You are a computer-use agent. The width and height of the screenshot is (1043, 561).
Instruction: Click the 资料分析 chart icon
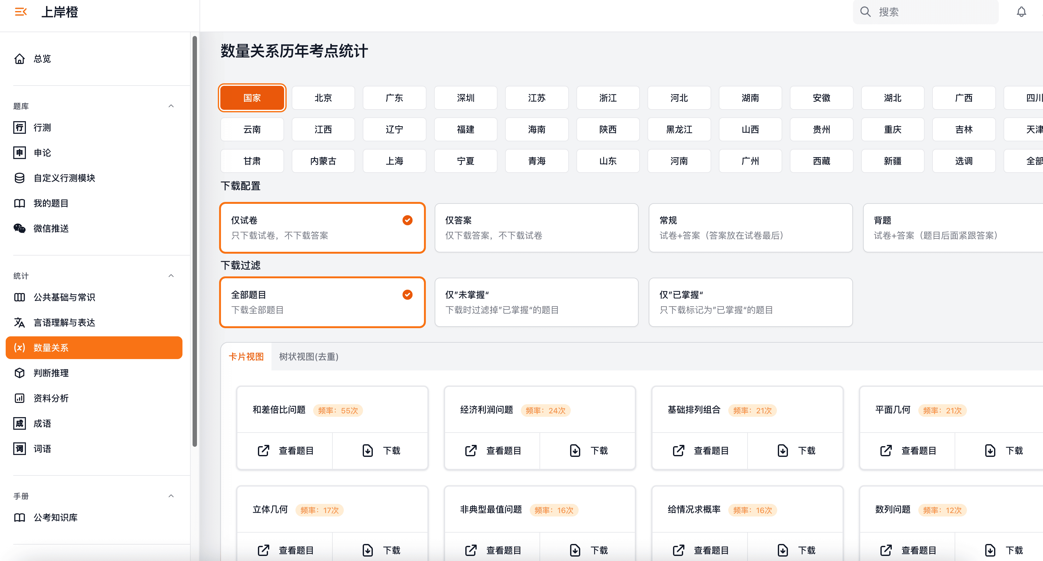pos(20,398)
